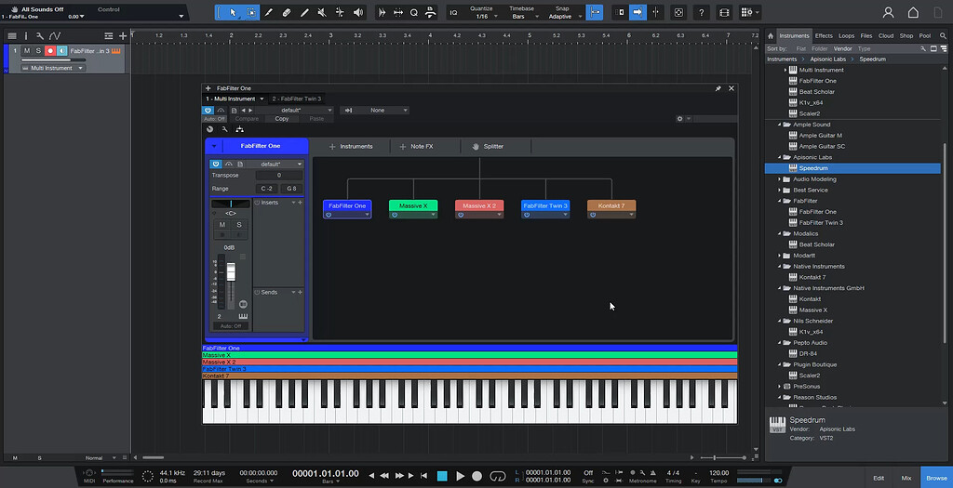Click the search icon in browser

(943, 36)
